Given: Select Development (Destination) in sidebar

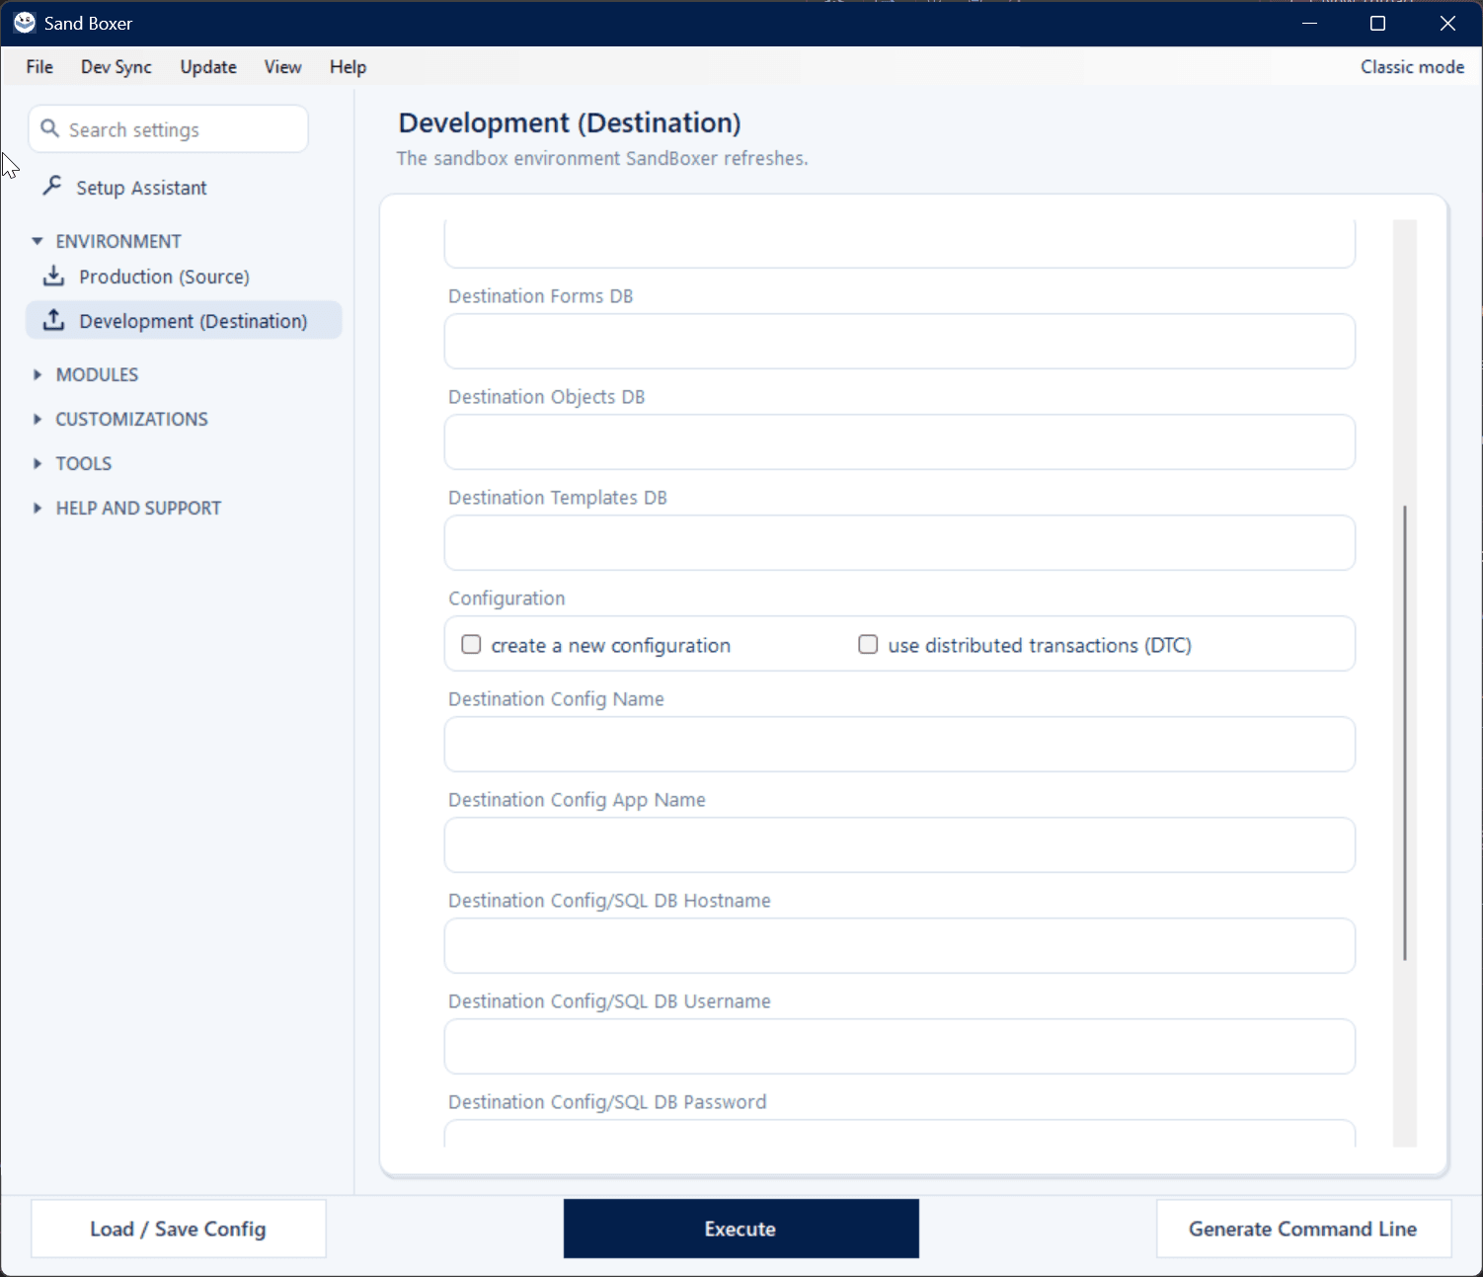Looking at the screenshot, I should tap(184, 320).
